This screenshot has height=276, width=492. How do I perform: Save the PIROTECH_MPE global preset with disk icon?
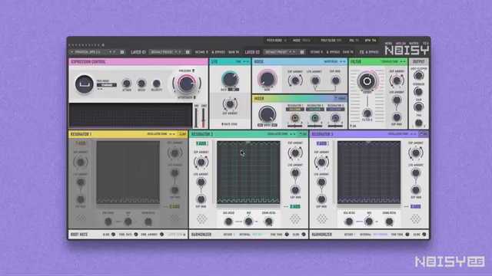122,52
